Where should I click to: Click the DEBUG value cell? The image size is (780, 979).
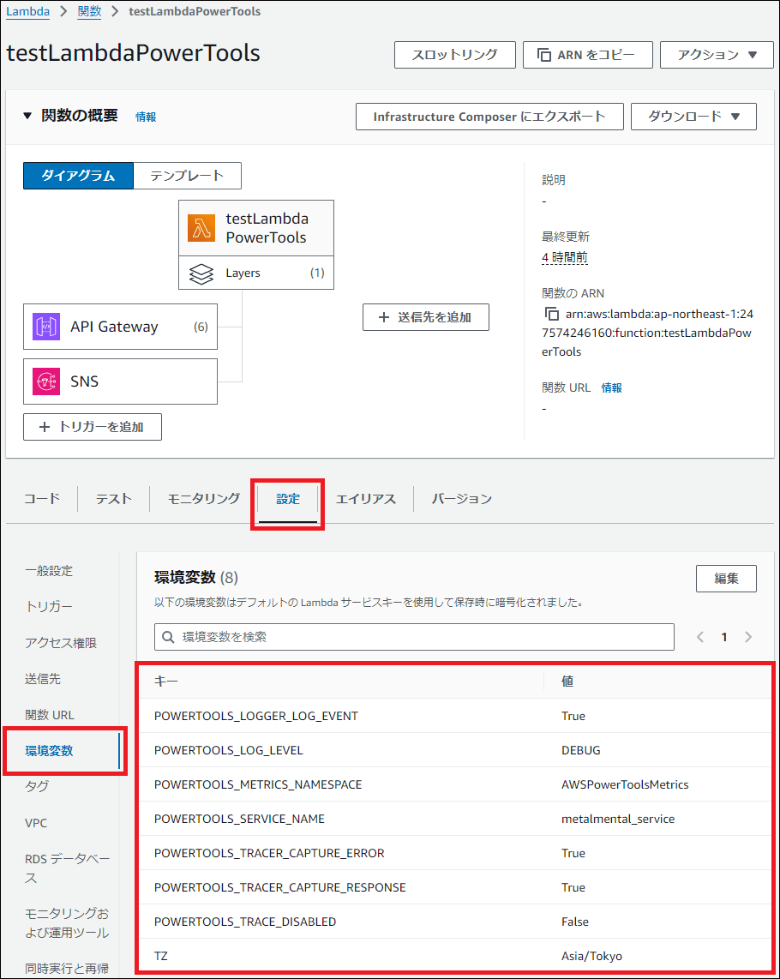click(581, 750)
